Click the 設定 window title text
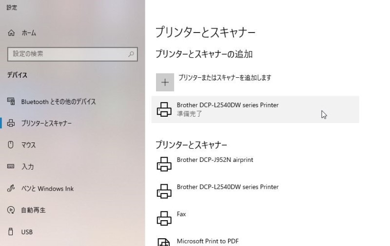 click(x=12, y=7)
